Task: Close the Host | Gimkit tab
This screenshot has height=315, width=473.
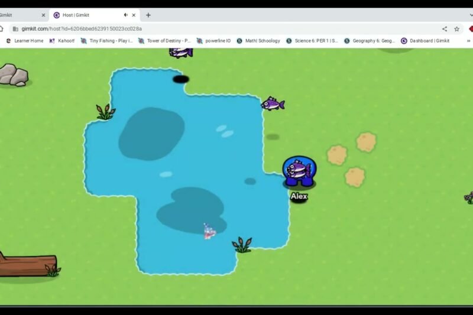Action: pos(134,15)
